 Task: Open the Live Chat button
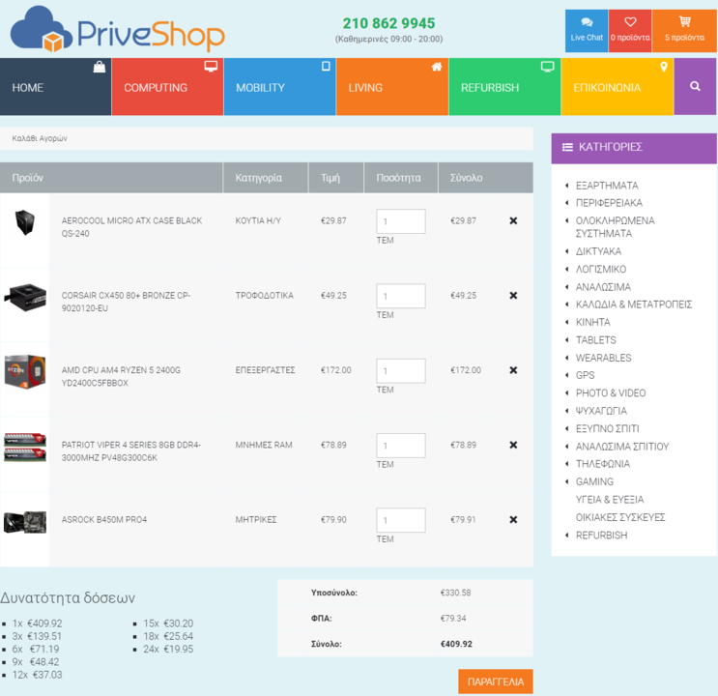(587, 31)
